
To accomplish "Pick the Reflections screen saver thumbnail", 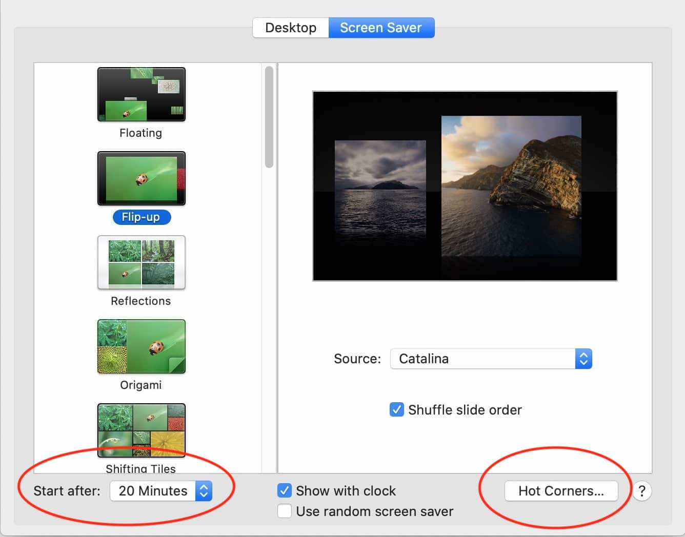I will click(142, 262).
